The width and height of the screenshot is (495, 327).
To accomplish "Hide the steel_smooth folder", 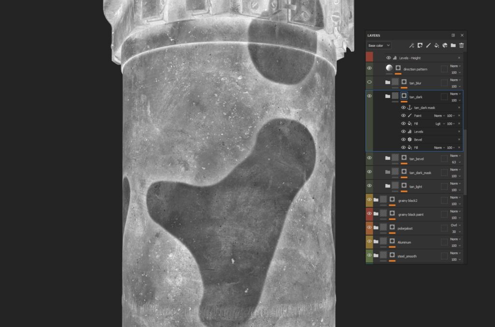I will (x=369, y=255).
